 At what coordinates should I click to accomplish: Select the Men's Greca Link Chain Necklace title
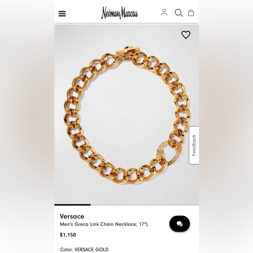(x=104, y=224)
